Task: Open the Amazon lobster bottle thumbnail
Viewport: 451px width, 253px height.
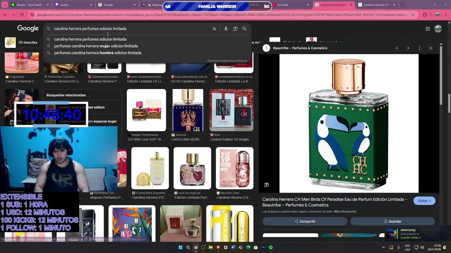Action: [188, 110]
